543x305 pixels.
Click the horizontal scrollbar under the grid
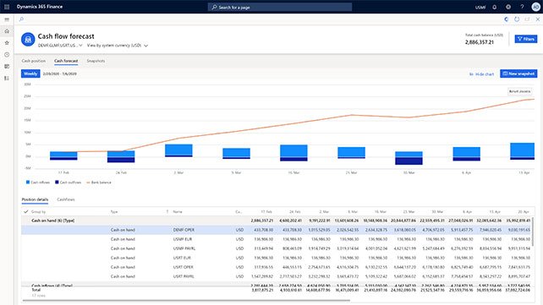tap(186, 301)
